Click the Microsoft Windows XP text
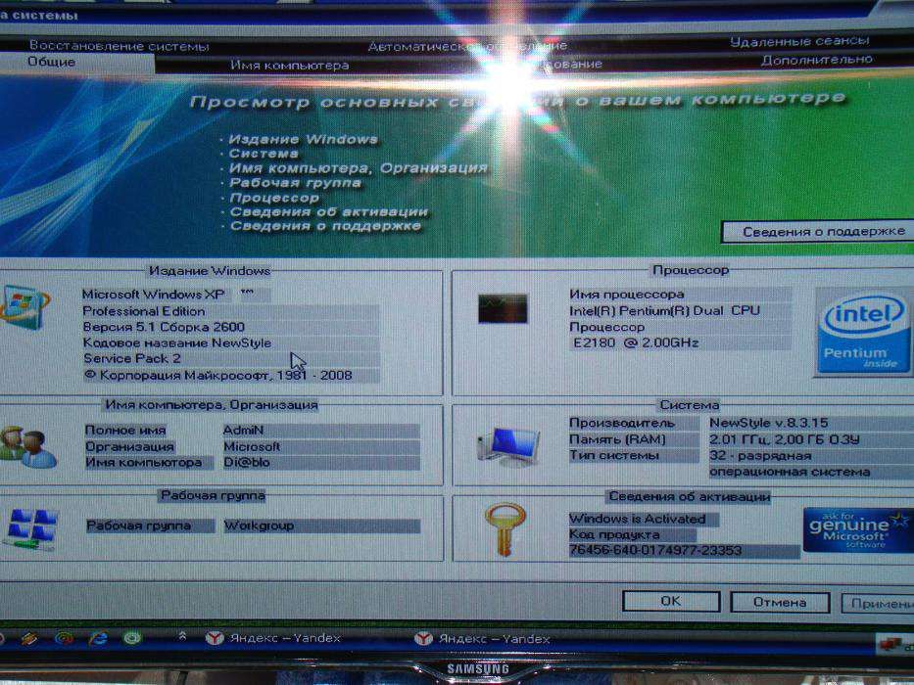914x685 pixels. point(153,295)
